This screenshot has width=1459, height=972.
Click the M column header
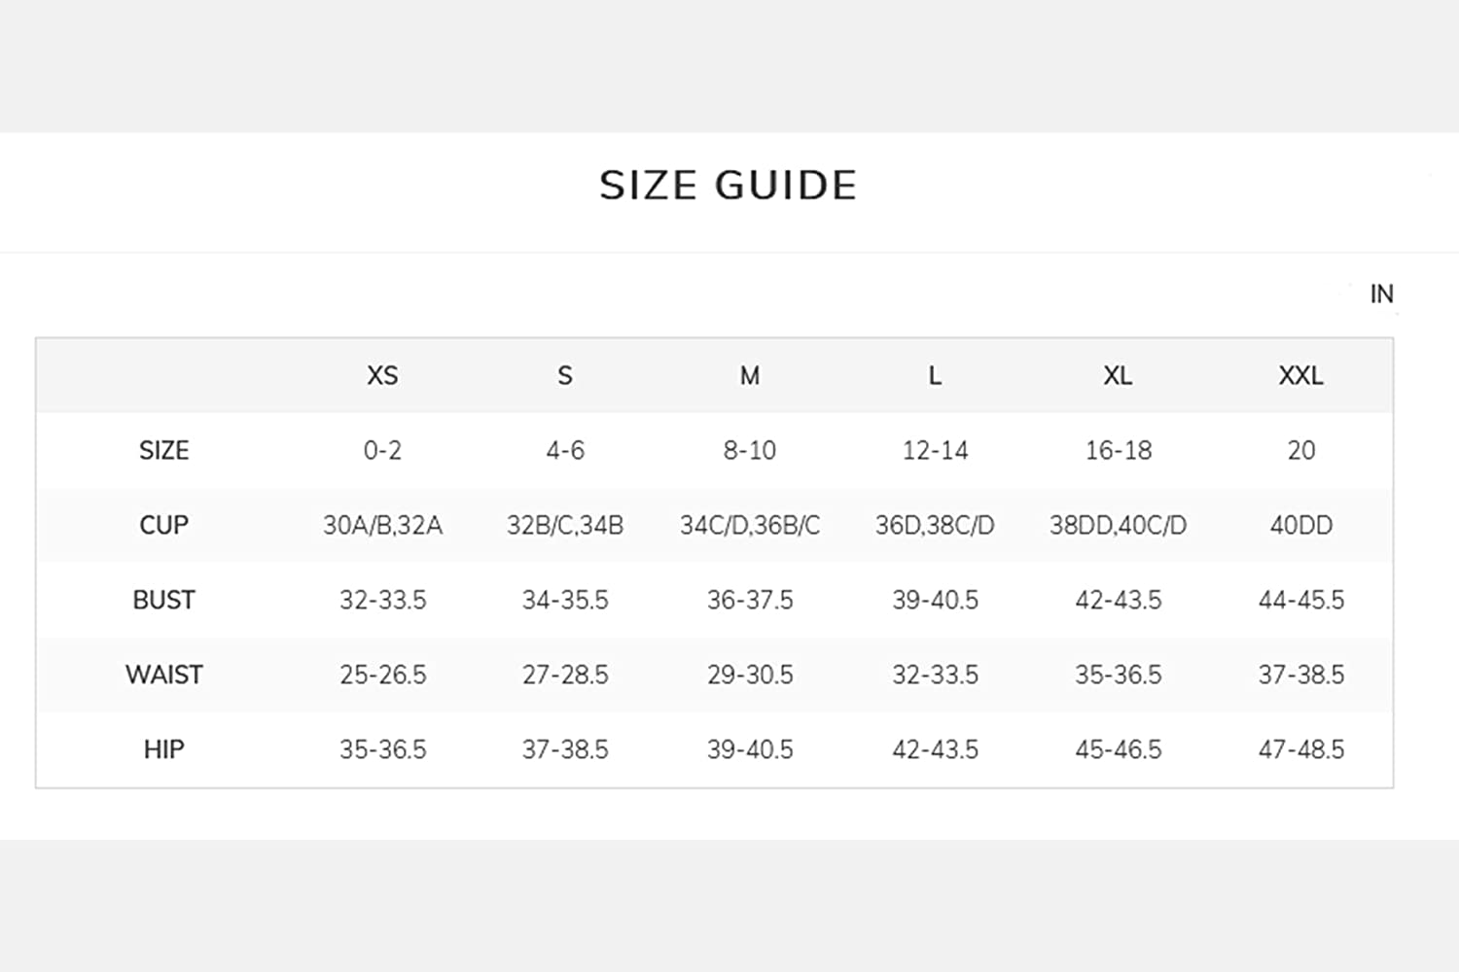coord(749,375)
